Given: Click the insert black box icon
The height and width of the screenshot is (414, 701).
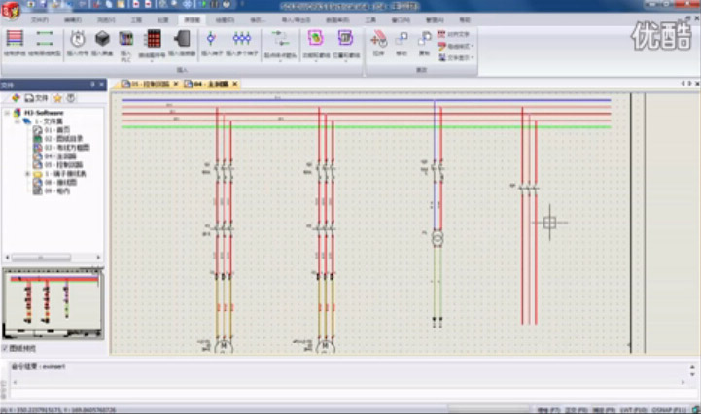Looking at the screenshot, I should click(x=102, y=39).
